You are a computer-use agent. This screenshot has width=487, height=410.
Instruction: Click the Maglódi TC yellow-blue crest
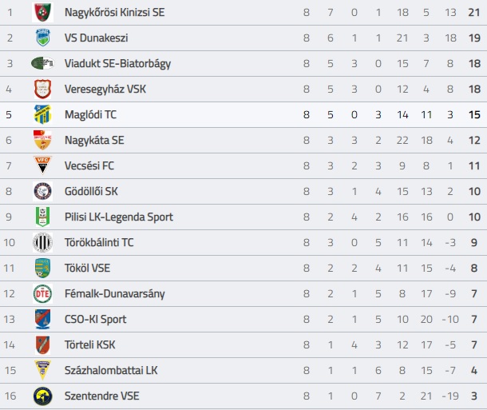(42, 114)
